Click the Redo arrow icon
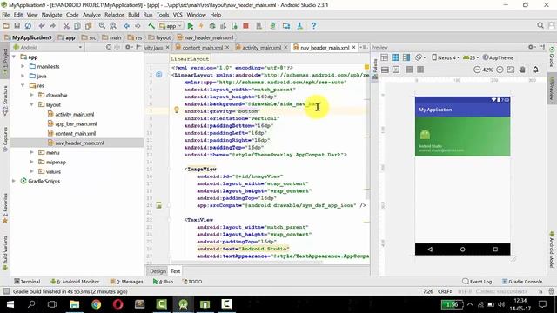This screenshot has height=313, width=557. (x=52, y=26)
